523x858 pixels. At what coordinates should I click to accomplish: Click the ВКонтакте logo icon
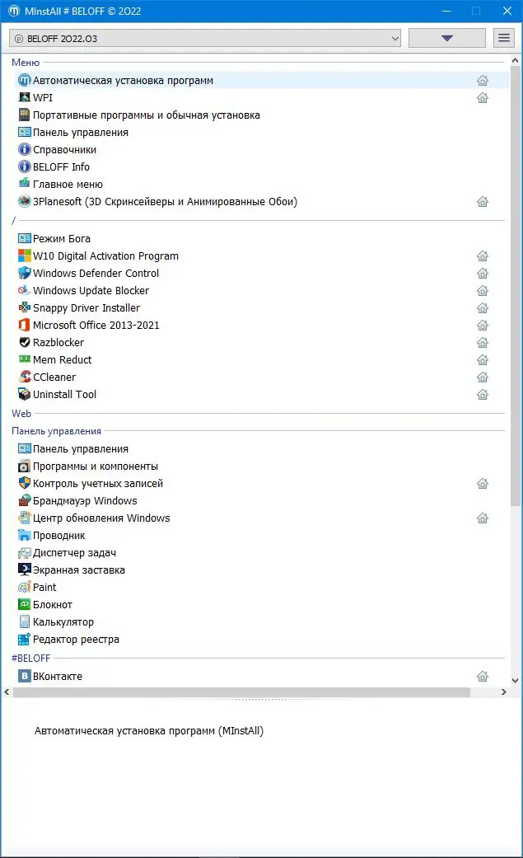[x=24, y=676]
